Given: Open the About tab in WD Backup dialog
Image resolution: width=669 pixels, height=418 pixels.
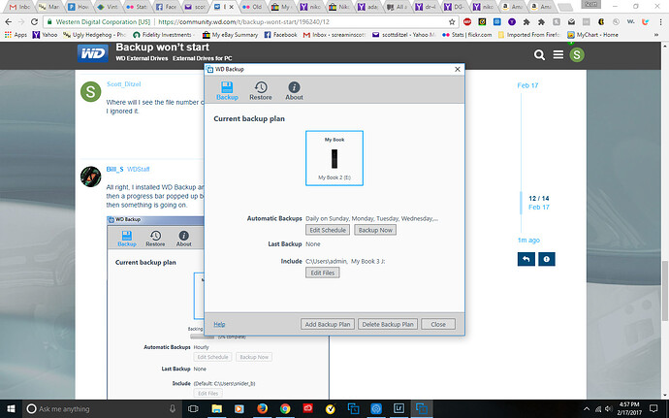Looking at the screenshot, I should click(x=294, y=90).
